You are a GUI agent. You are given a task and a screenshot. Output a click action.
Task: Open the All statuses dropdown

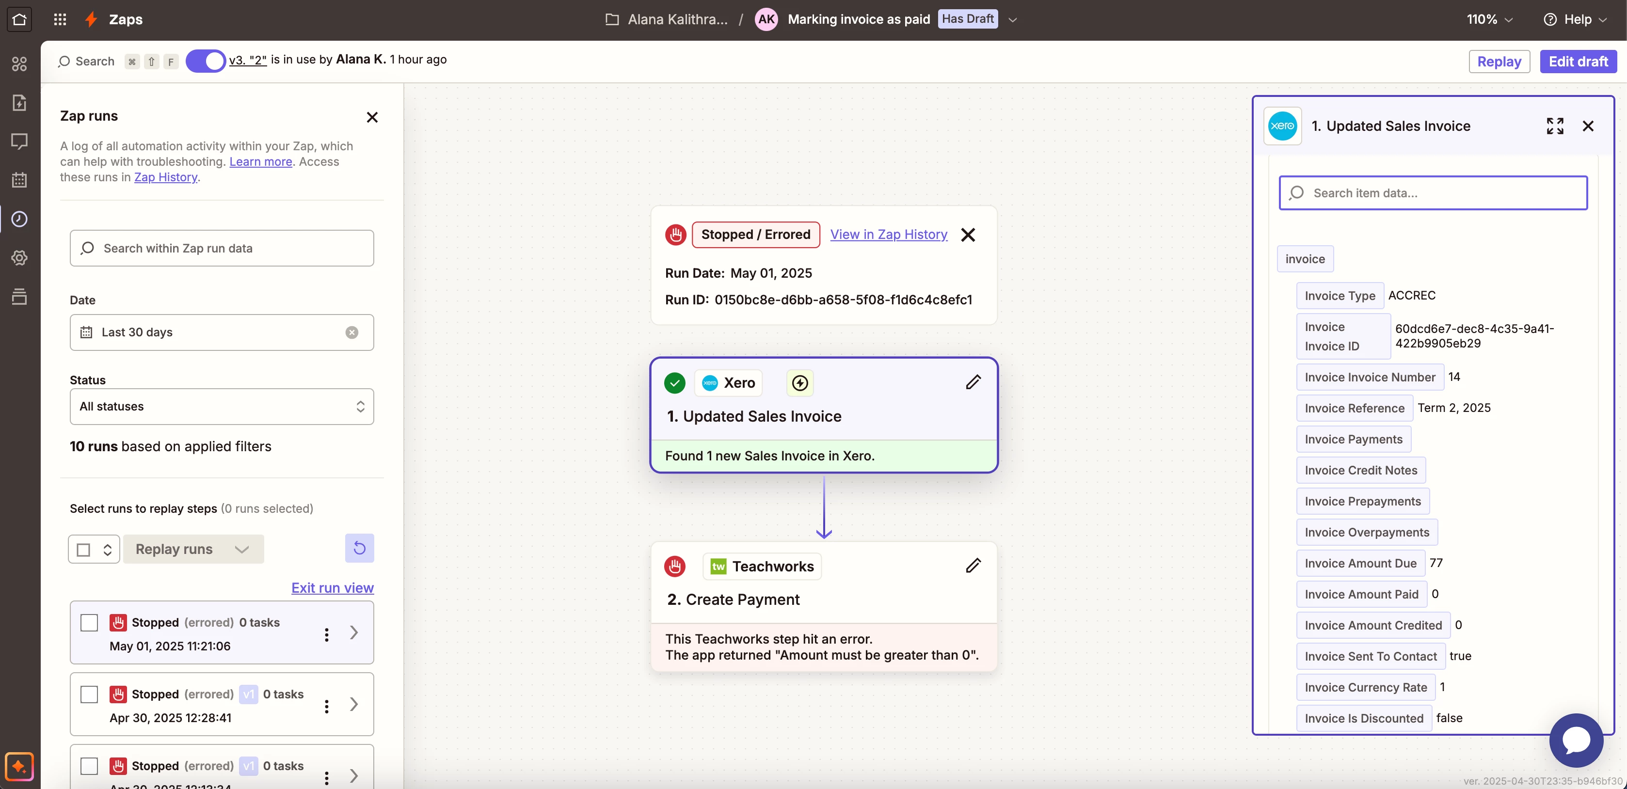point(222,407)
